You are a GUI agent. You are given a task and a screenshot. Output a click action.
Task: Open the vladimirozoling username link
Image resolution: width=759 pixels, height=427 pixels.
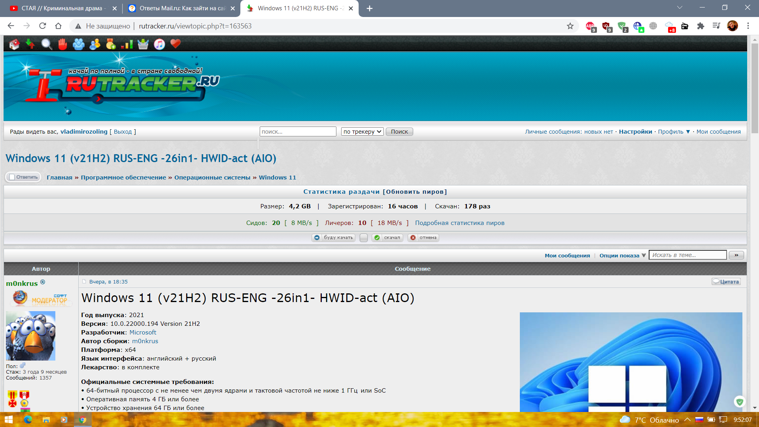click(84, 132)
